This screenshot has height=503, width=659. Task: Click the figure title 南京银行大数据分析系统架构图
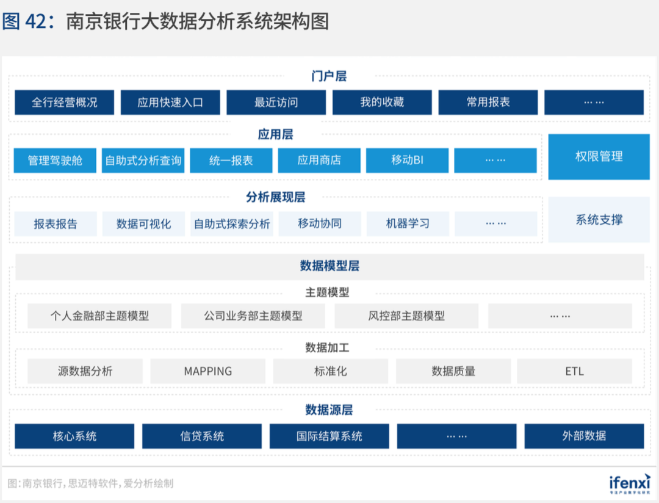tap(197, 21)
